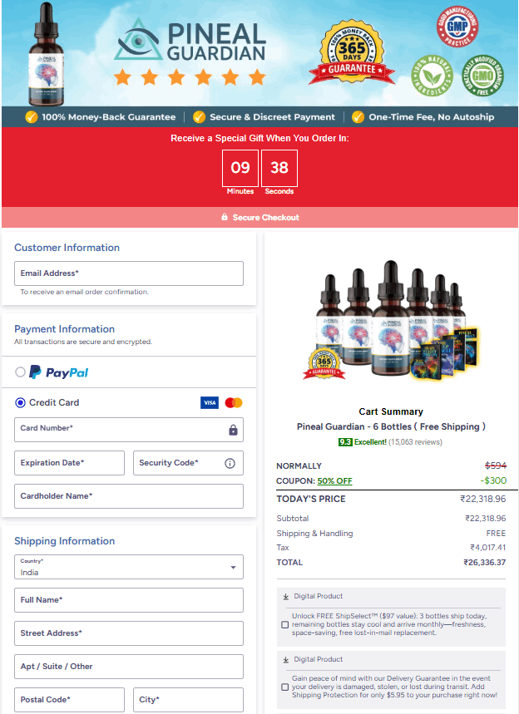Screen dimensions: 519x714
Task: Click the Minutes countdown box
Action: point(240,168)
